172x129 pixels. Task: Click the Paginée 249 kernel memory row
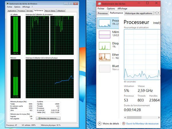tap(21, 116)
